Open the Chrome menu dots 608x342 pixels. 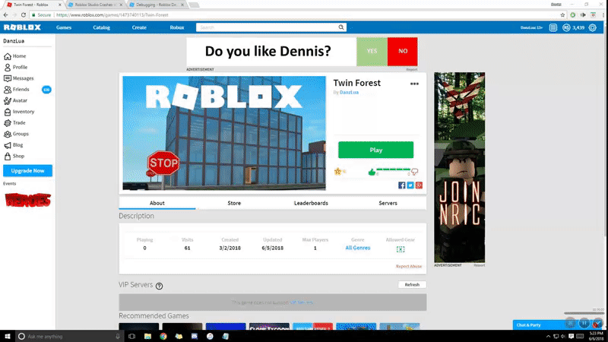point(603,15)
